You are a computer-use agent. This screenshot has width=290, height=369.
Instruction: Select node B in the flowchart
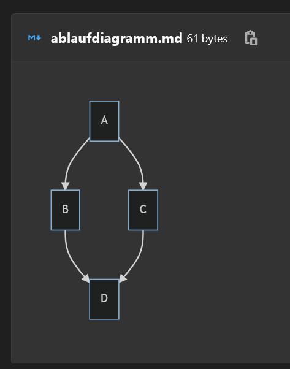coord(66,210)
